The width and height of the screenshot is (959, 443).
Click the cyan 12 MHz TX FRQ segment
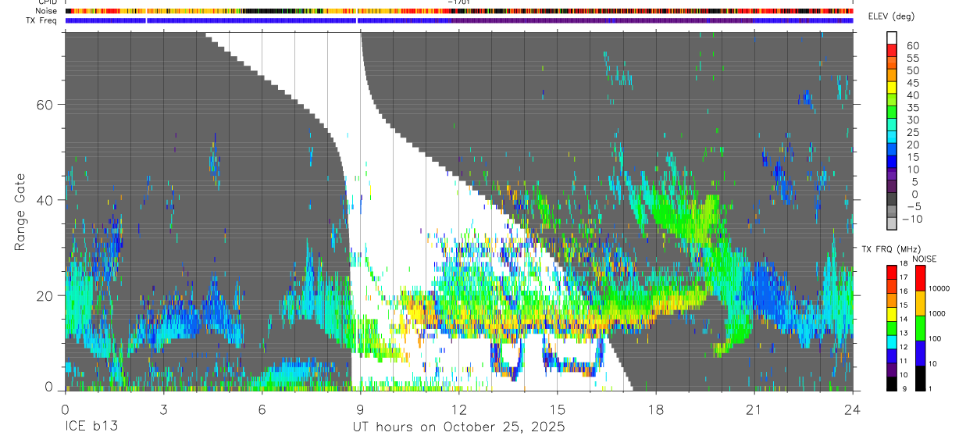(x=892, y=341)
